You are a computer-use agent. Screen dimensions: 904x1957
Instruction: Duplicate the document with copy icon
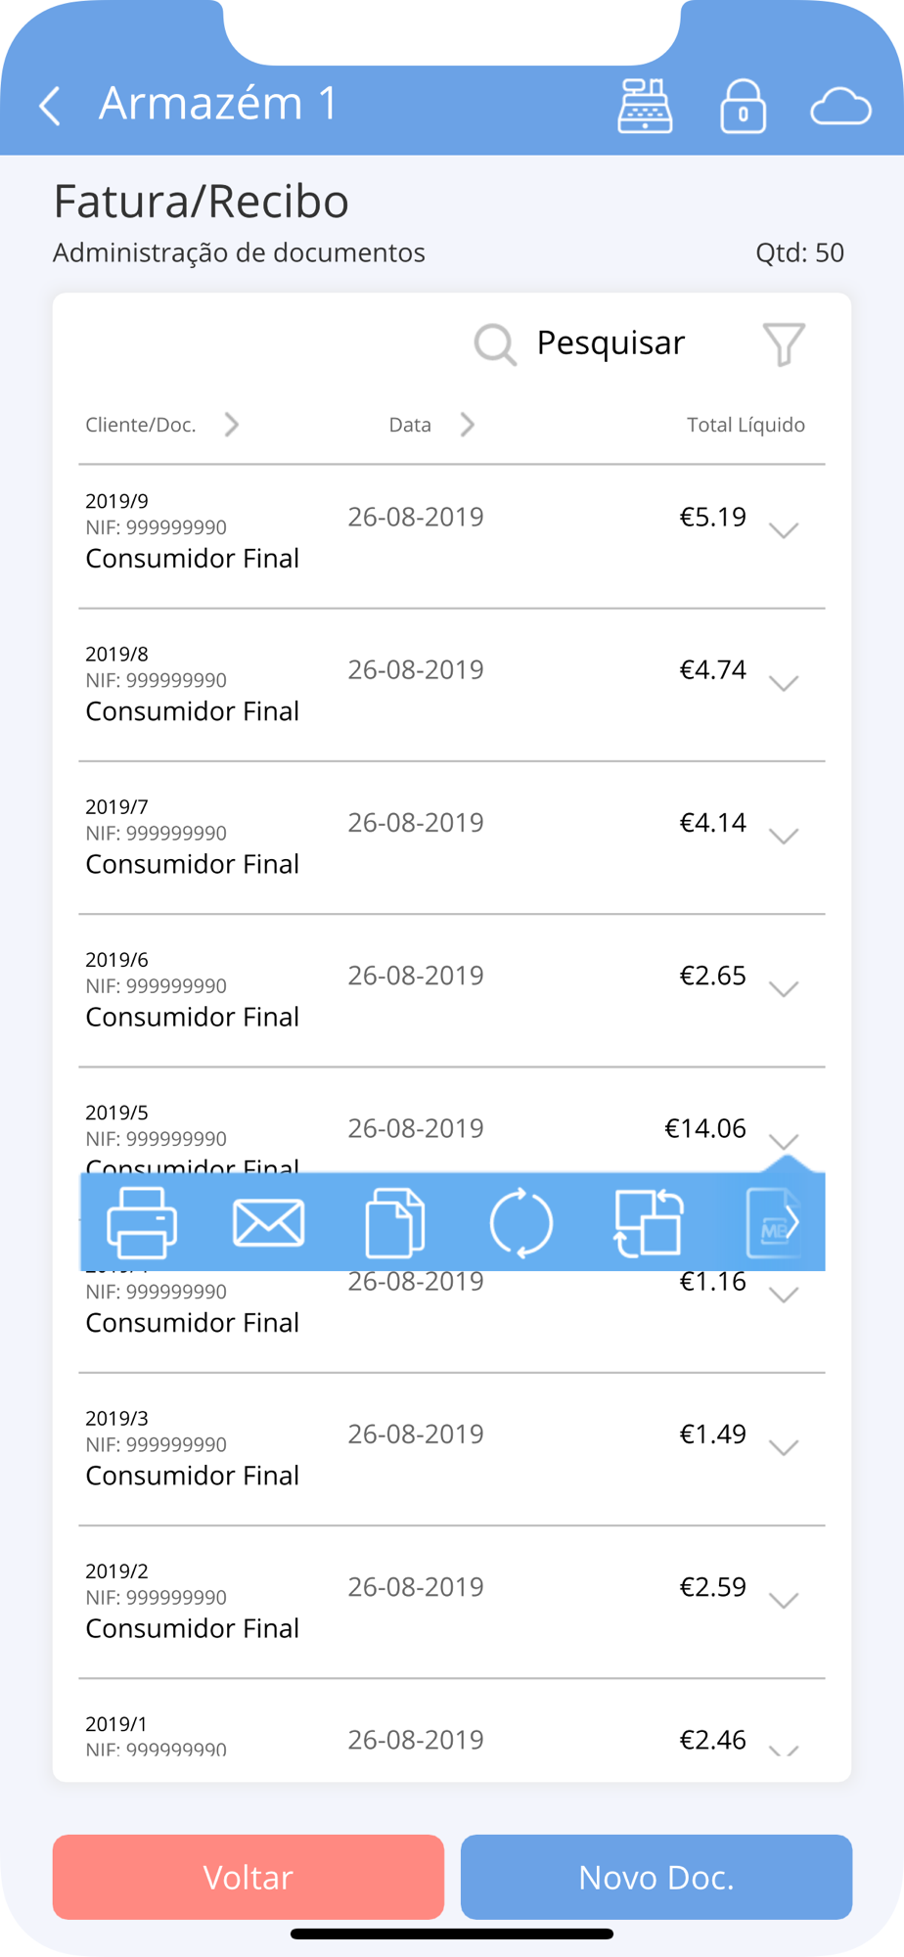pos(395,1222)
